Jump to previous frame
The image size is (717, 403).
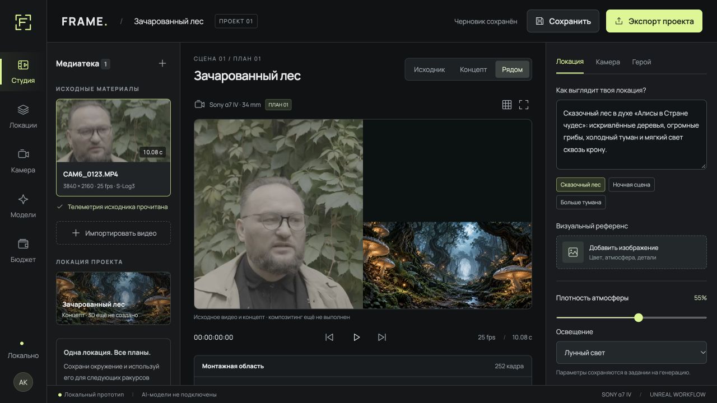tap(329, 337)
